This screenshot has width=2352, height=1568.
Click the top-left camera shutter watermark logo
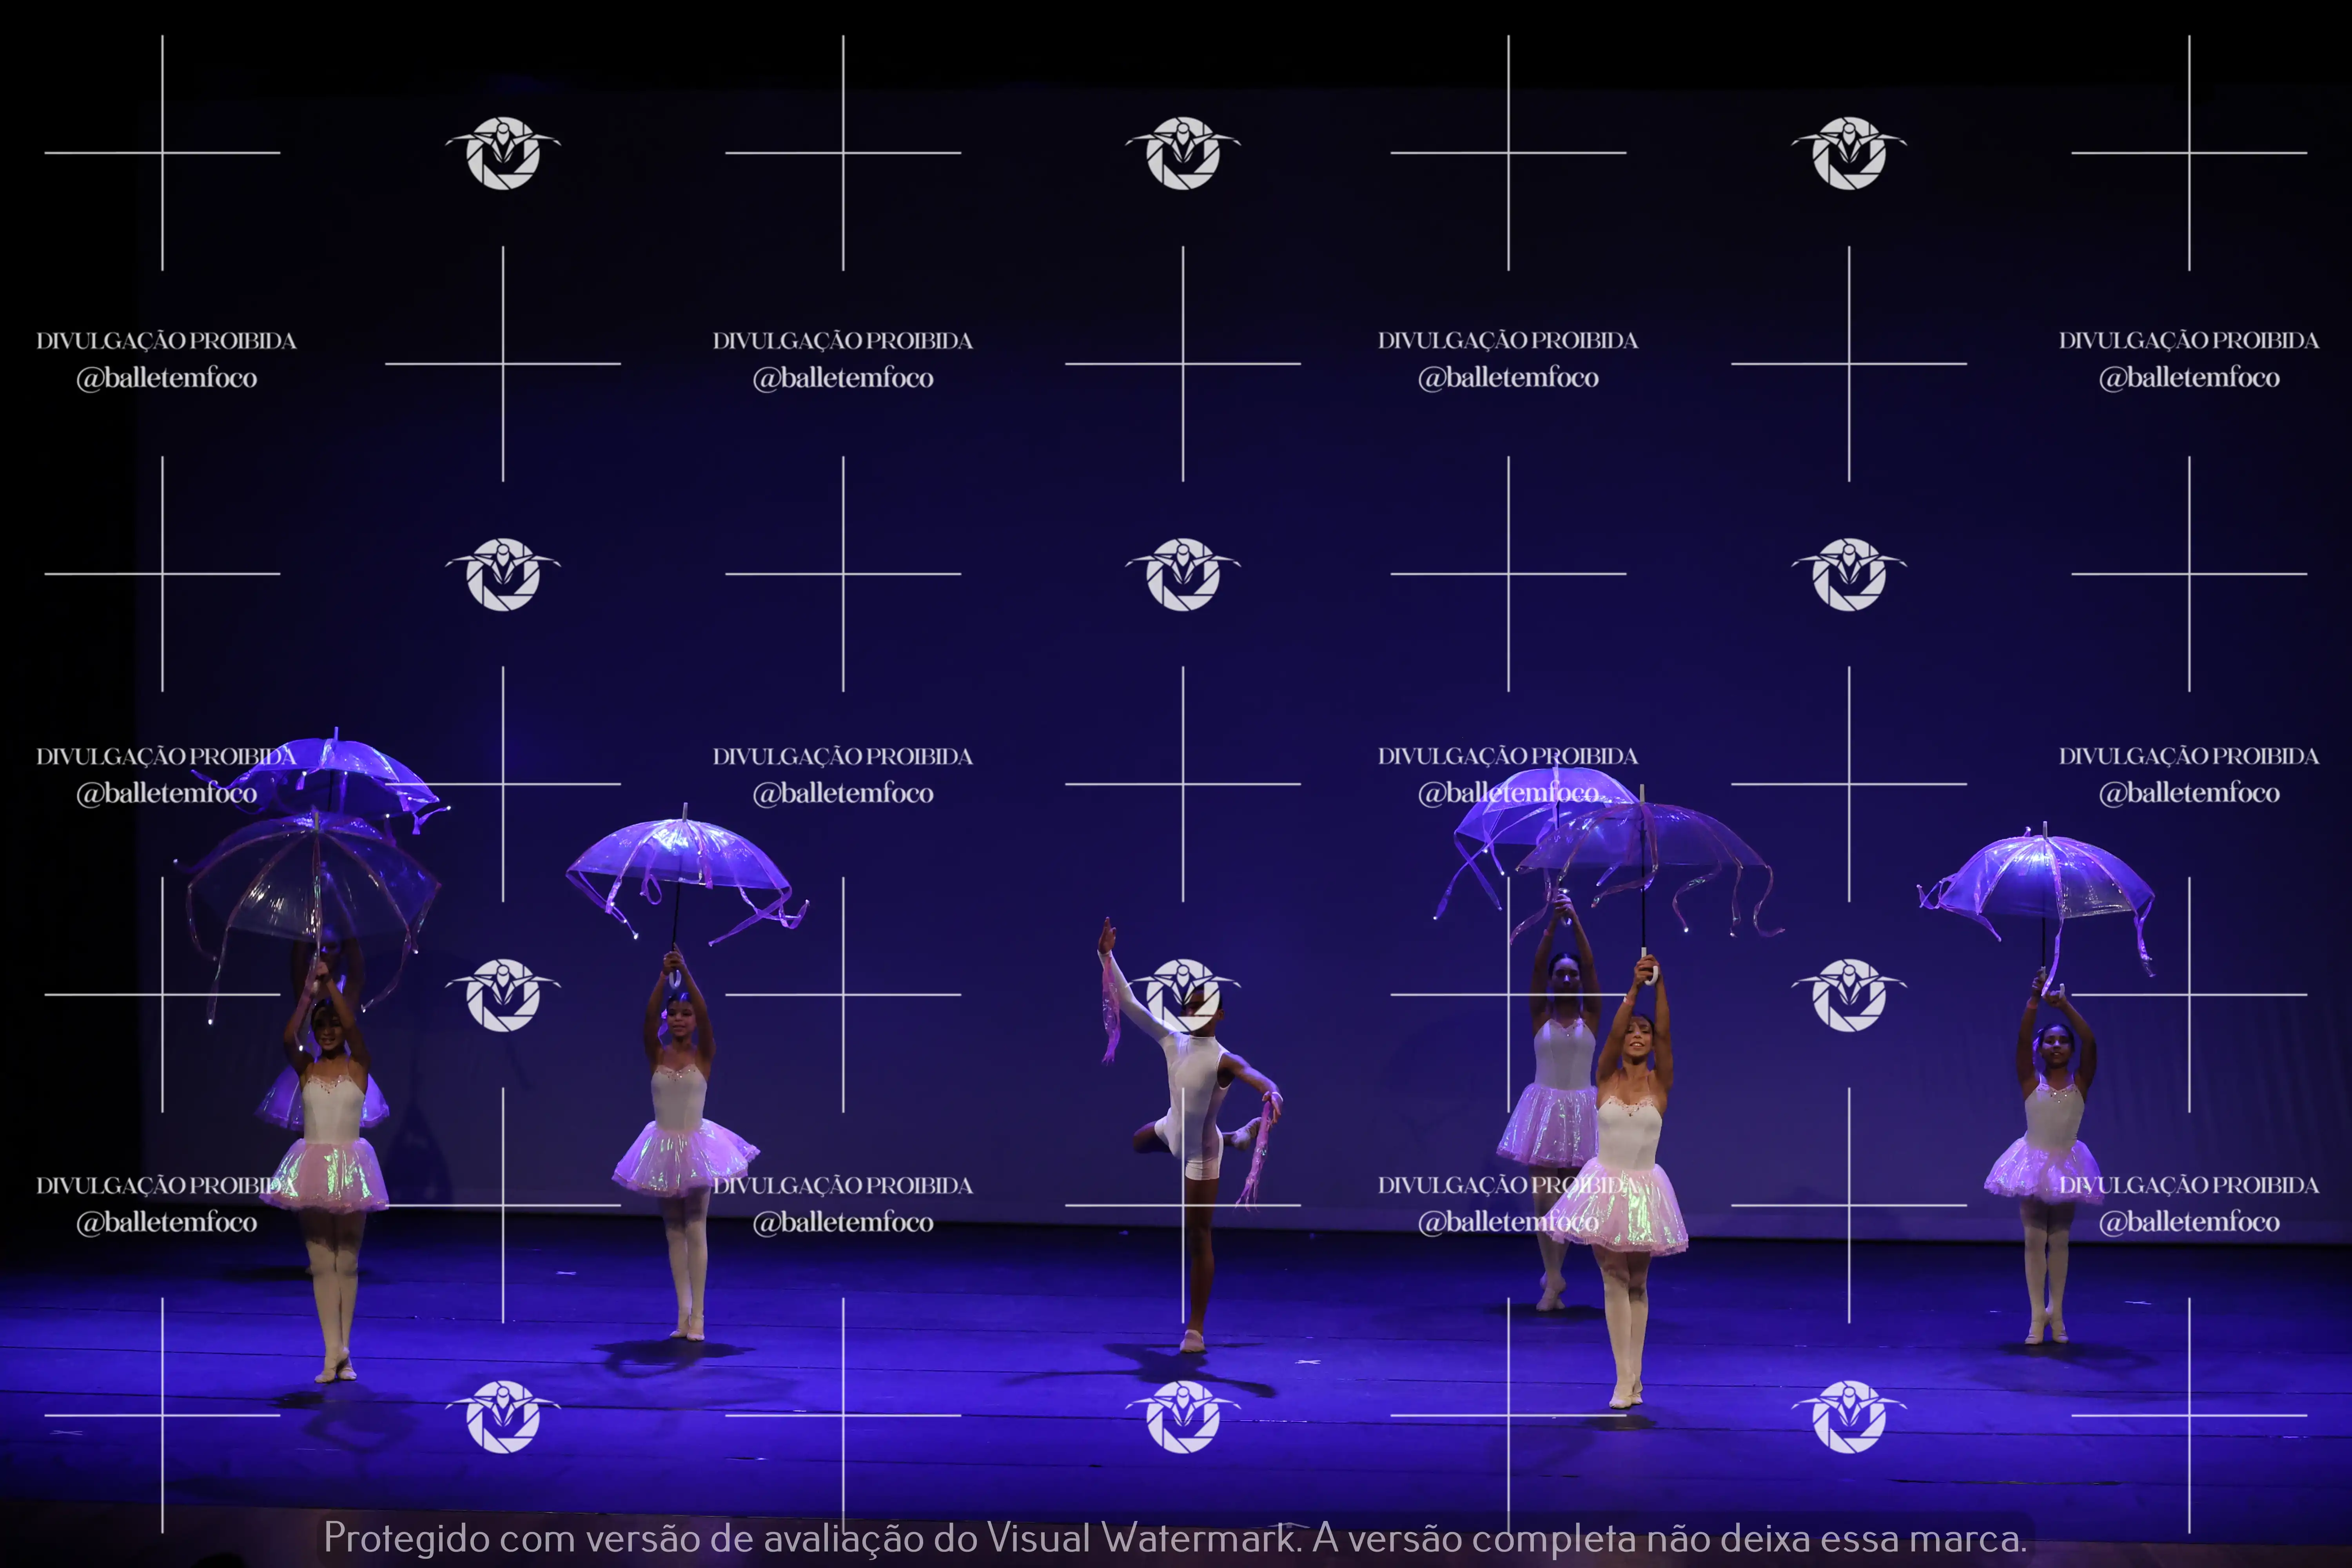point(503,153)
